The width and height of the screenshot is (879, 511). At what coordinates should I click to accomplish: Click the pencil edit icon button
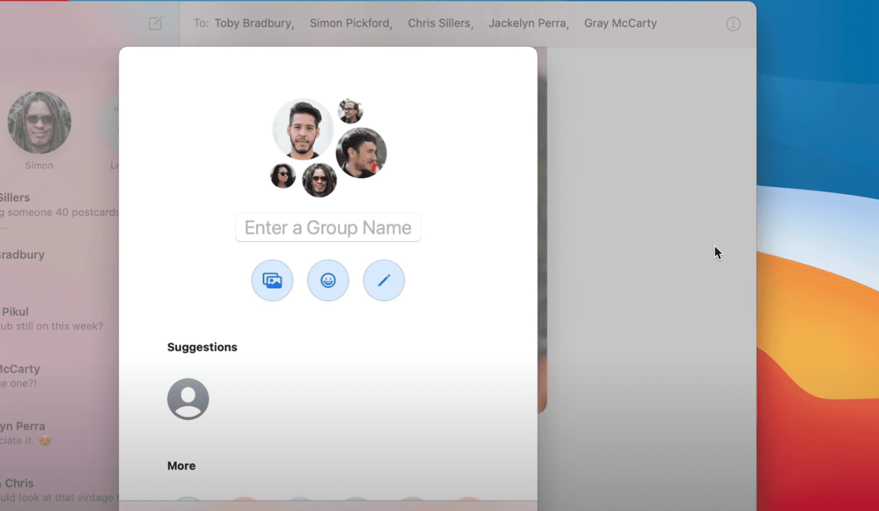[384, 280]
